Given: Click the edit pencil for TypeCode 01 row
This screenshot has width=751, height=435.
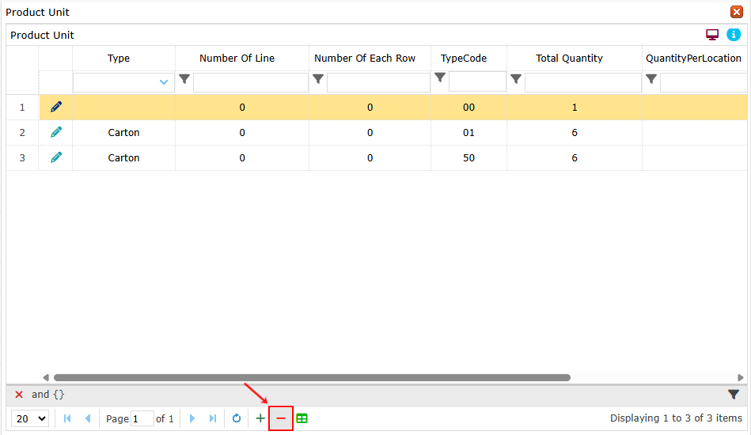Looking at the screenshot, I should click(x=55, y=132).
